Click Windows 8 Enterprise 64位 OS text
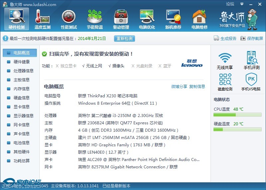The image size is (266, 190). [x=117, y=103]
